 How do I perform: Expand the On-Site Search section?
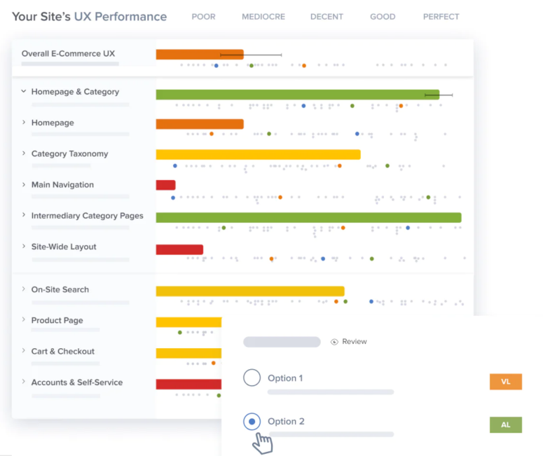pyautogui.click(x=23, y=289)
